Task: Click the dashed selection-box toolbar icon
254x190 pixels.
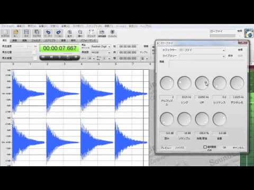Action: [91, 33]
